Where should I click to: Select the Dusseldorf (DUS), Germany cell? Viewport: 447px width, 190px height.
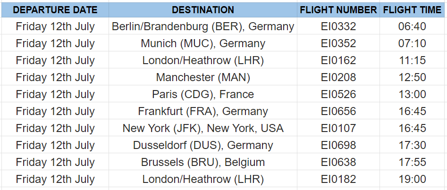click(202, 145)
